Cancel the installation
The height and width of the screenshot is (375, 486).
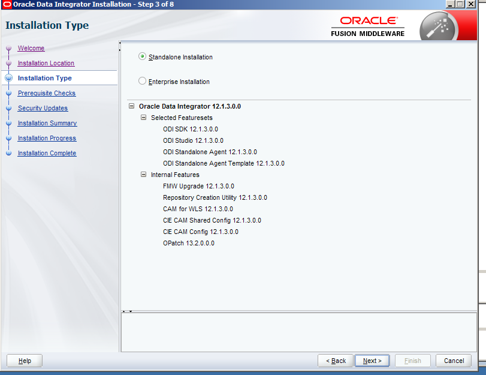point(454,361)
